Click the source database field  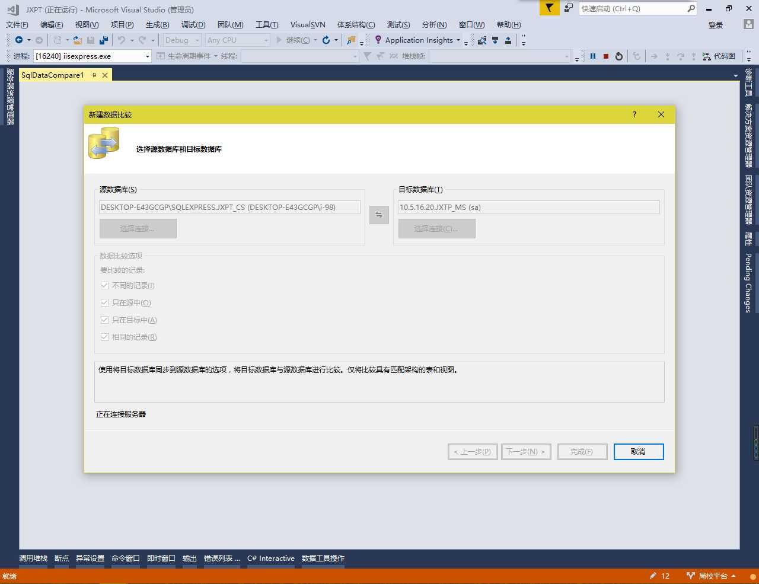(x=230, y=208)
